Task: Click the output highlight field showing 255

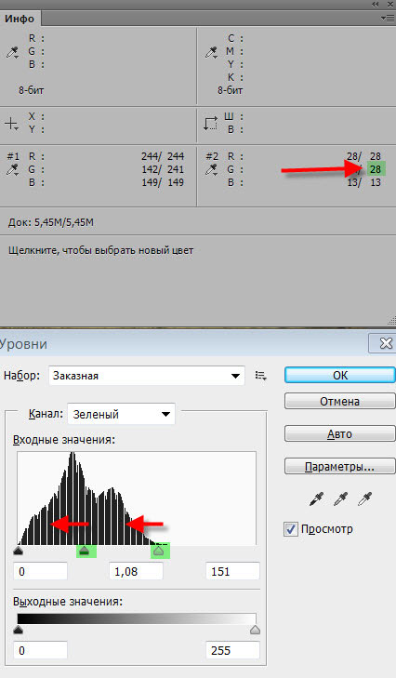Action: pyautogui.click(x=232, y=650)
